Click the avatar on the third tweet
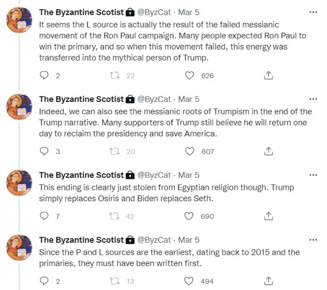Image resolution: width=327 pixels, height=290 pixels. tap(20, 182)
